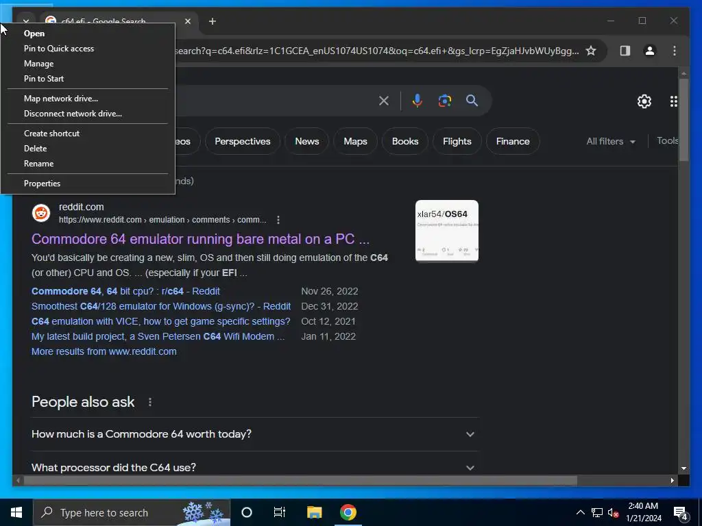Select the Books filter

(x=405, y=141)
